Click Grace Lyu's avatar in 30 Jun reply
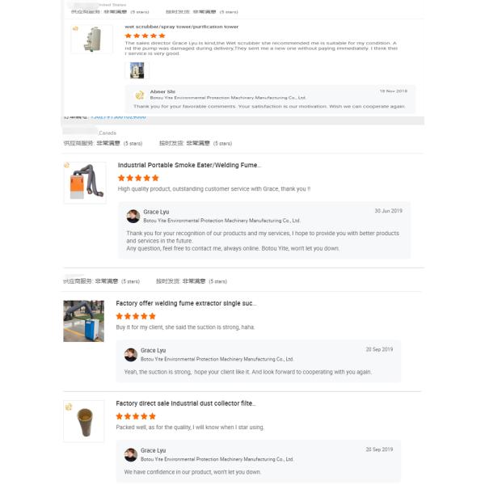This screenshot has width=485, height=485. [x=133, y=215]
